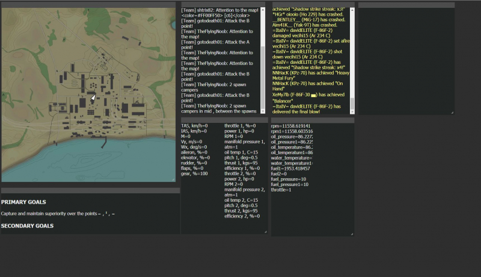Click the event log scrollbar thumb
This screenshot has width=481, height=277.
(352, 103)
